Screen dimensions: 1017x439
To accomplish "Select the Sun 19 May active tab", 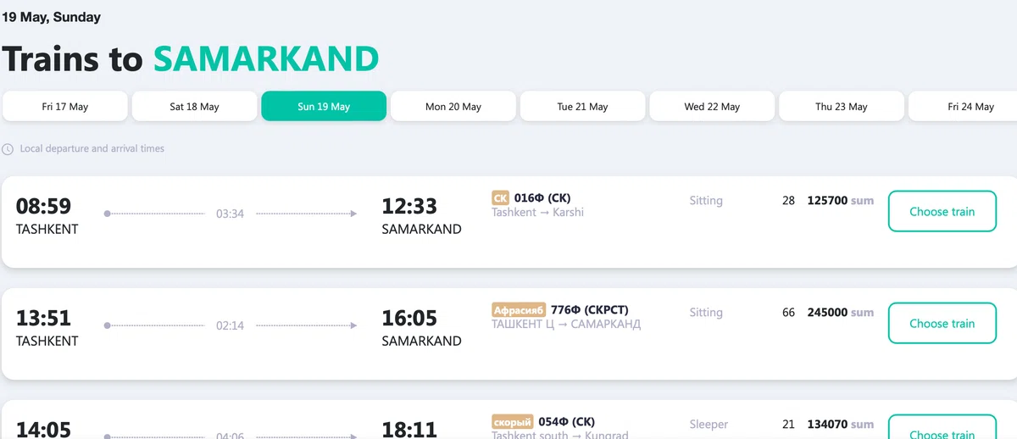I will (324, 107).
